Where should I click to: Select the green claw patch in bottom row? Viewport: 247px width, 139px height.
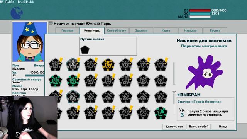(161, 113)
